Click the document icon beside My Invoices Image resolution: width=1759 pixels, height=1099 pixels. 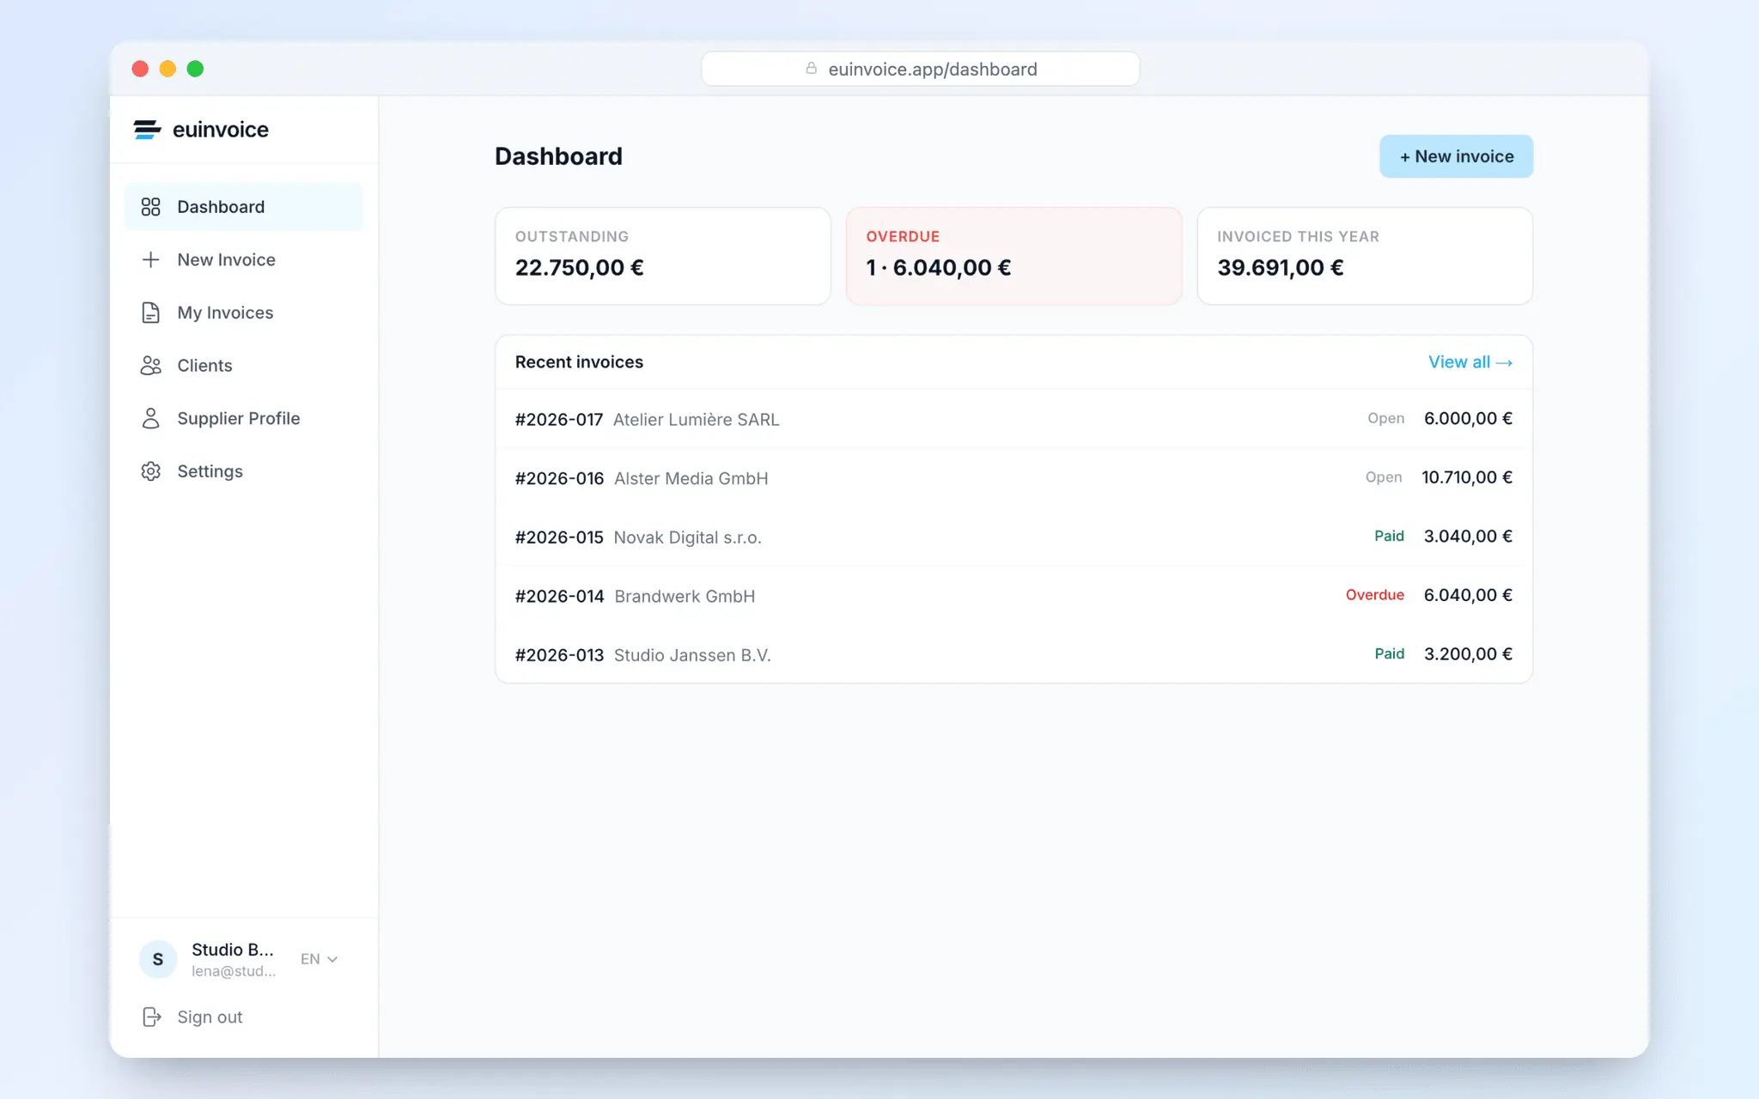[x=150, y=313]
